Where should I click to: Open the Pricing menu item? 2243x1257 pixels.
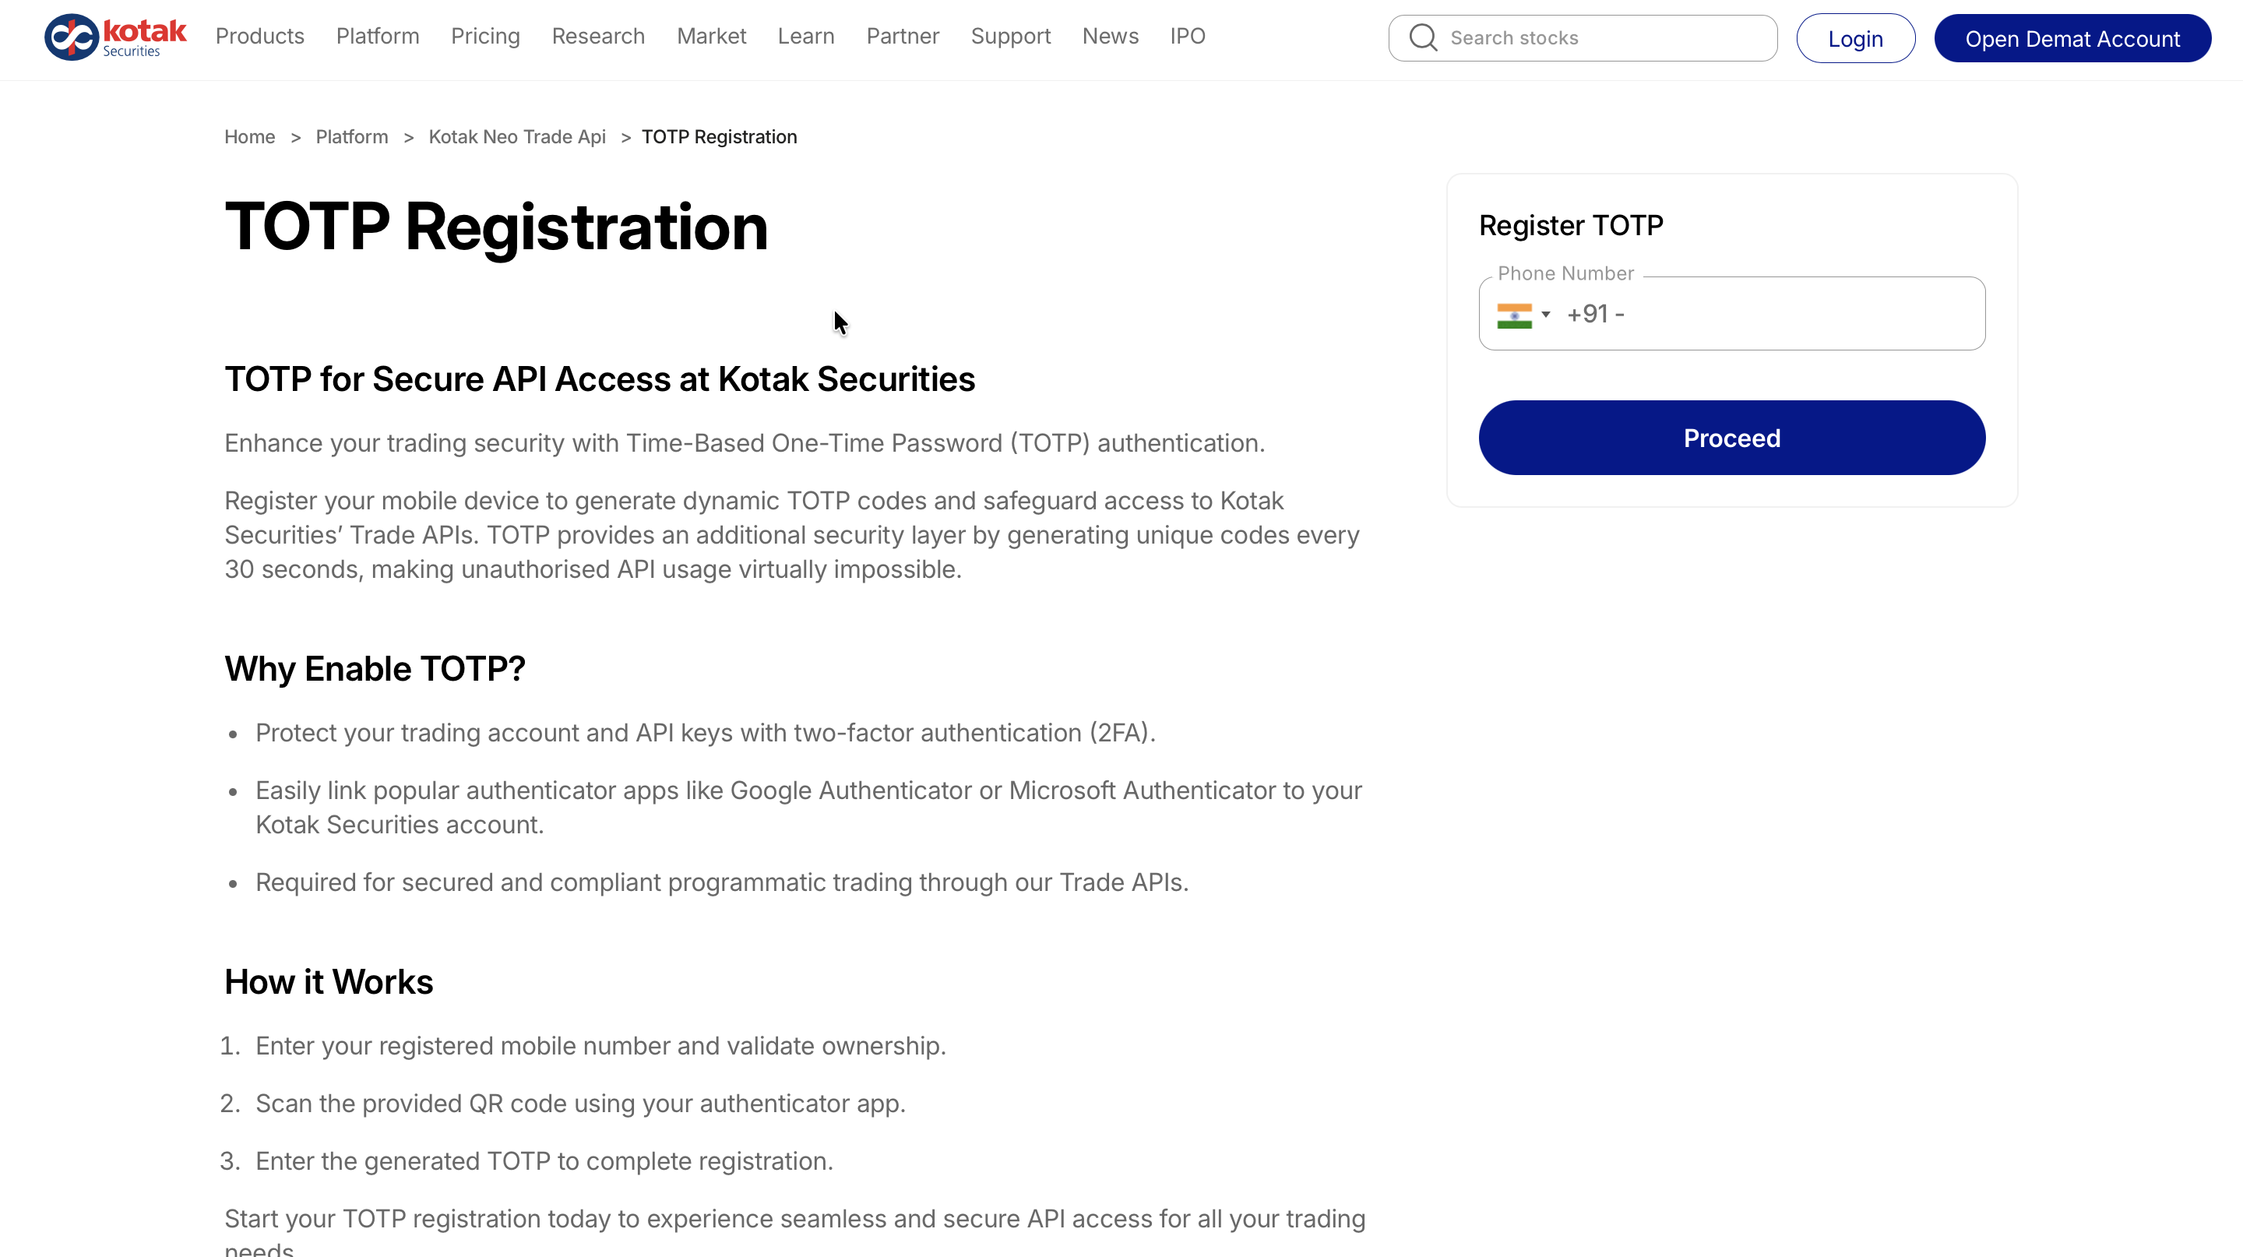tap(485, 37)
